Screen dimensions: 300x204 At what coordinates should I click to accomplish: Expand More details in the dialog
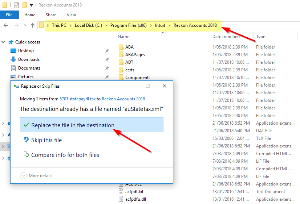pyautogui.click(x=23, y=176)
